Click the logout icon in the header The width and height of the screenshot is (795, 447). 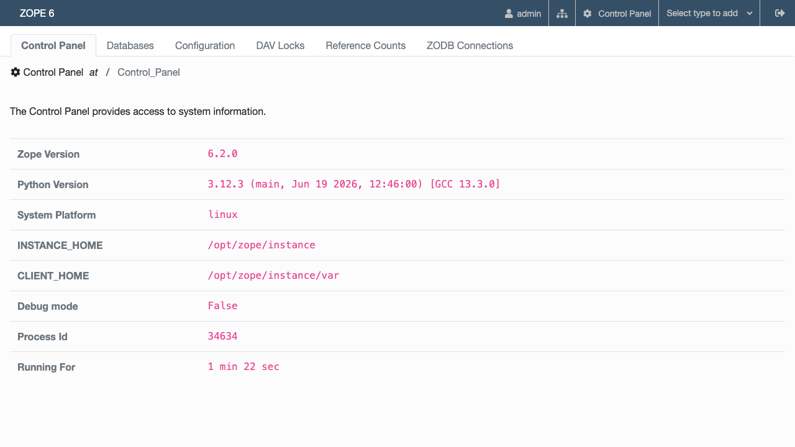(x=780, y=13)
